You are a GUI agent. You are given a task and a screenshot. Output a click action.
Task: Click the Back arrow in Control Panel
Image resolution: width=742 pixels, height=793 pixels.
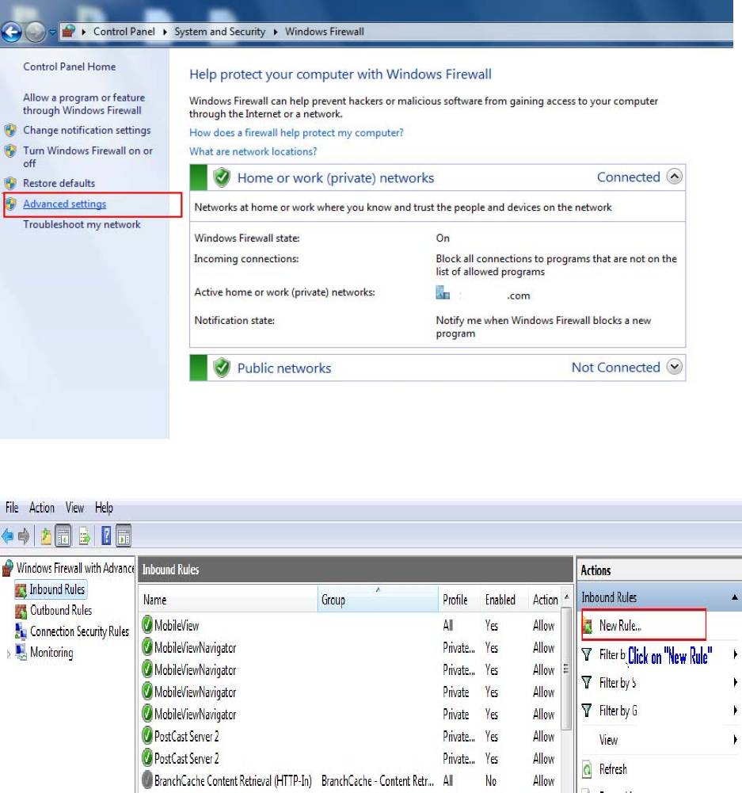[x=12, y=32]
